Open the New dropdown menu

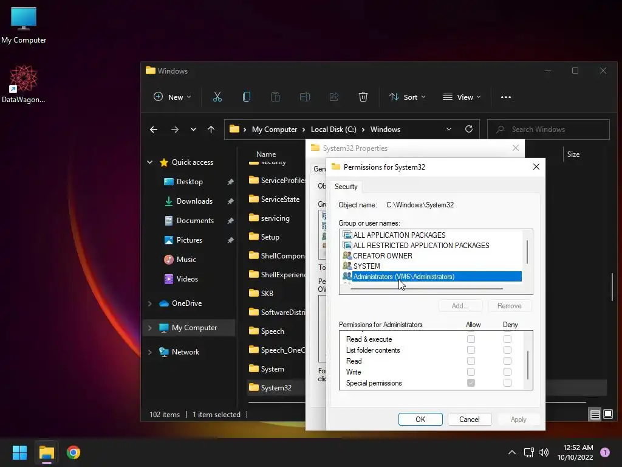pyautogui.click(x=172, y=97)
